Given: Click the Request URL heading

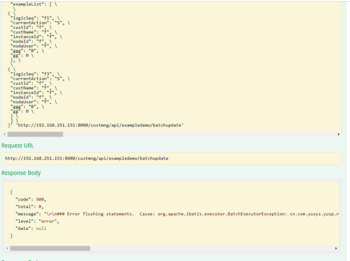Looking at the screenshot, I should [x=17, y=145].
